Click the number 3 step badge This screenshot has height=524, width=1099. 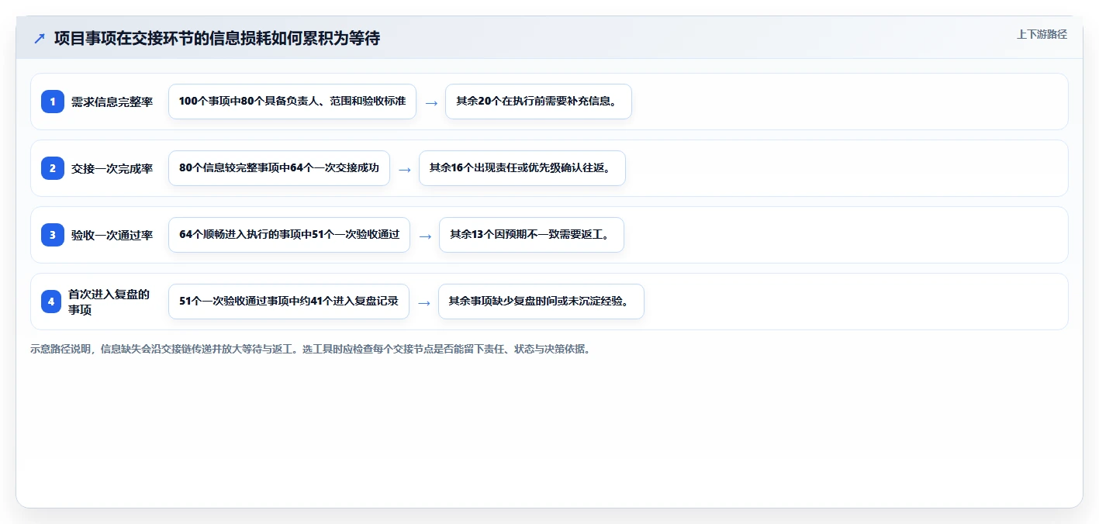(53, 235)
